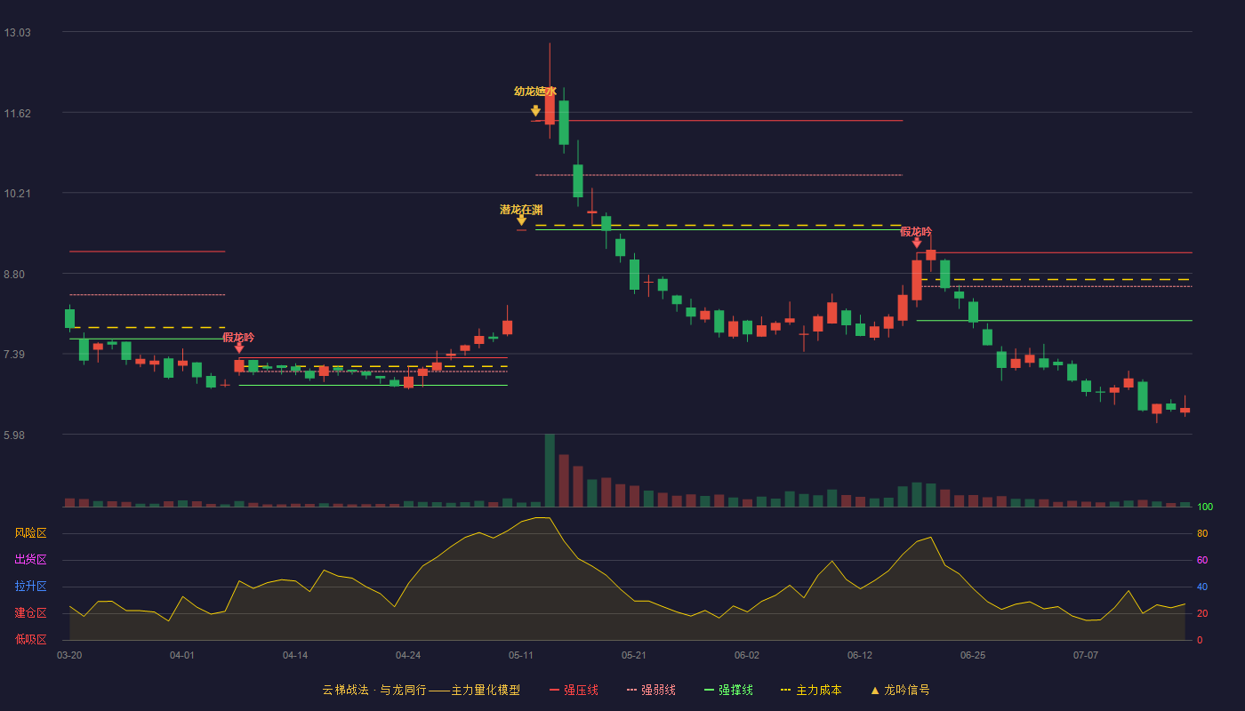
Task: Select the 低吸区 zone label
Action: 30,640
